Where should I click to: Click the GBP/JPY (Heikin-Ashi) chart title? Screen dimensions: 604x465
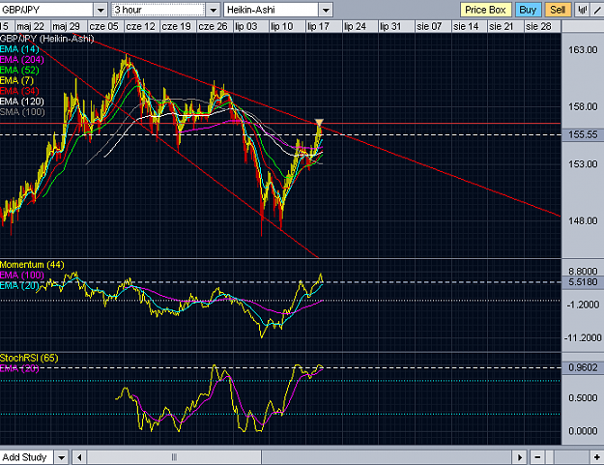click(46, 39)
